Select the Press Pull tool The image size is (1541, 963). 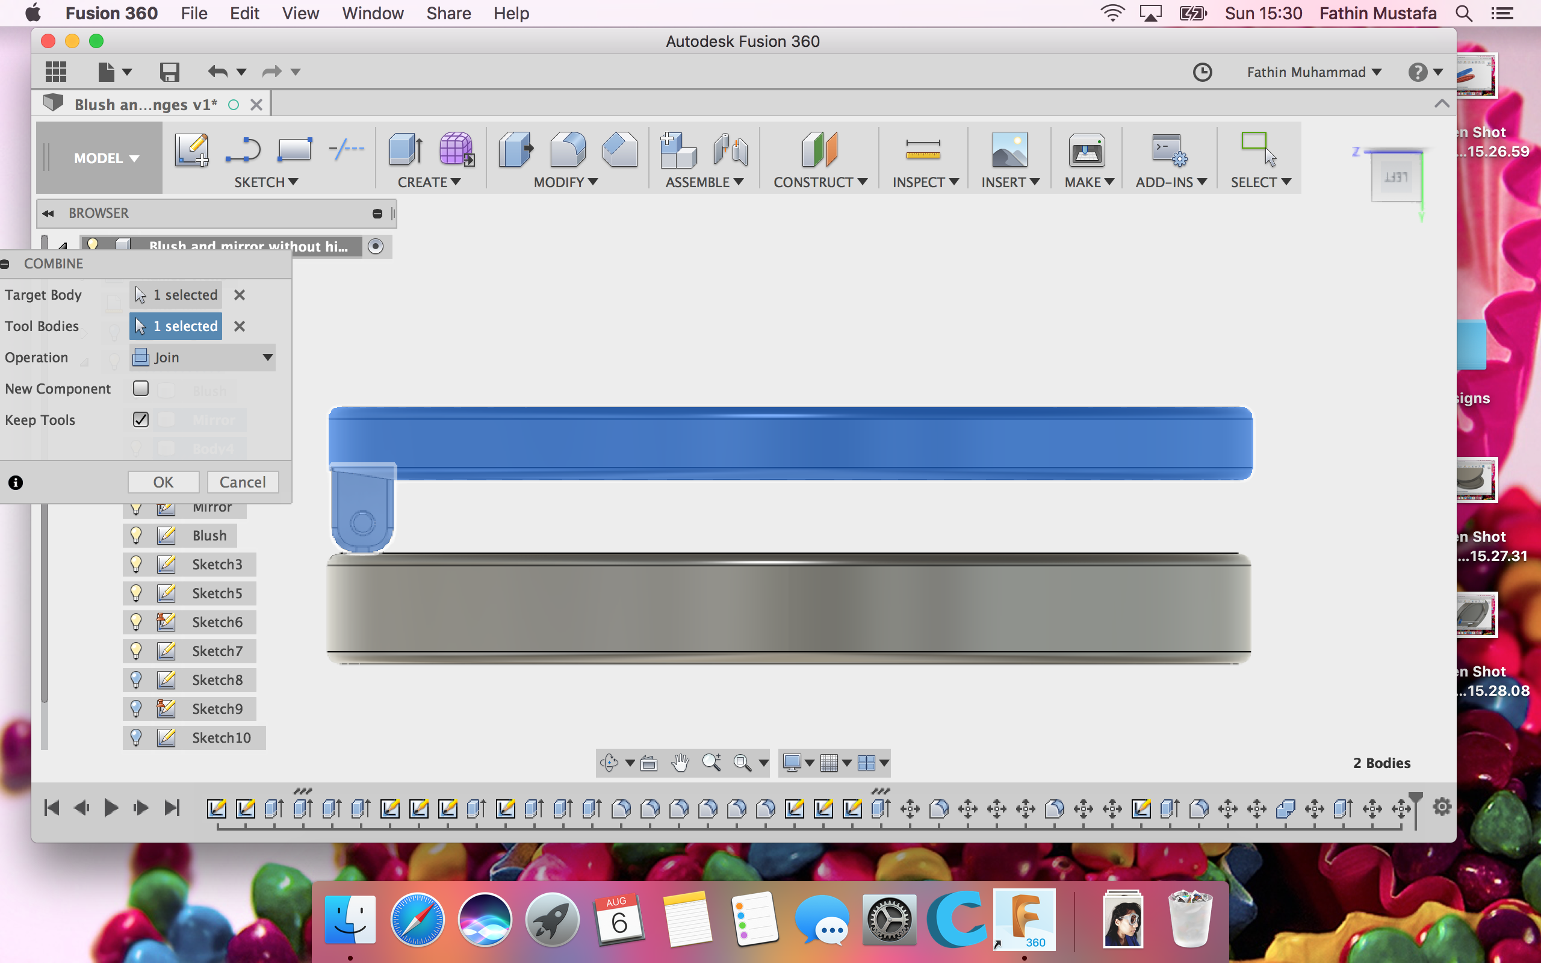coord(515,150)
